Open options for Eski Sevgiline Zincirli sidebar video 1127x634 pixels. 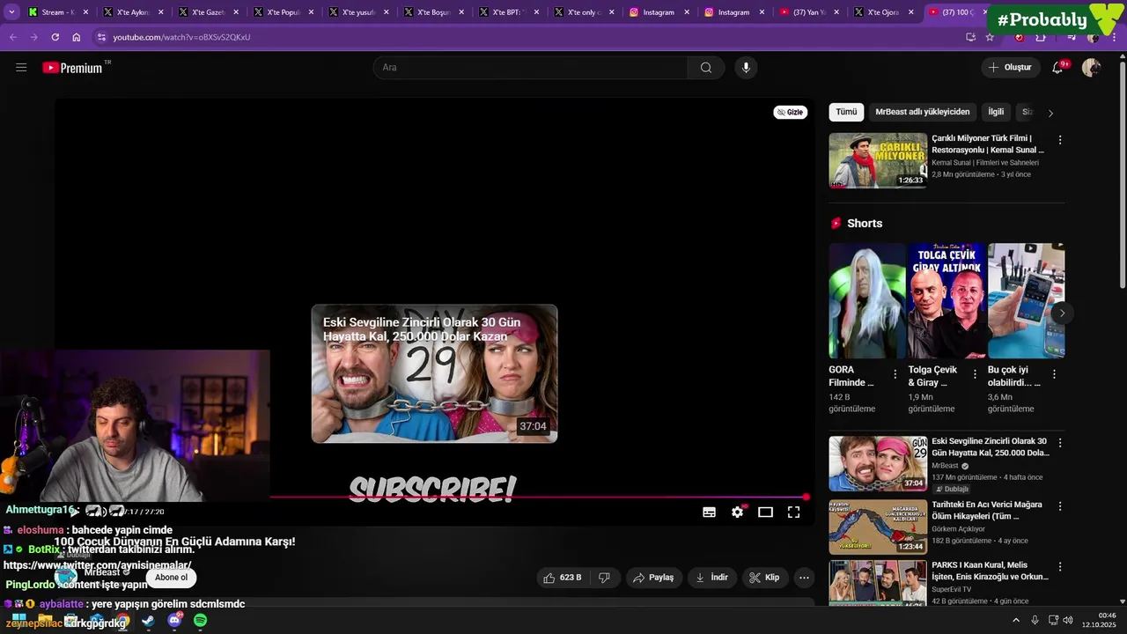coord(1060,443)
